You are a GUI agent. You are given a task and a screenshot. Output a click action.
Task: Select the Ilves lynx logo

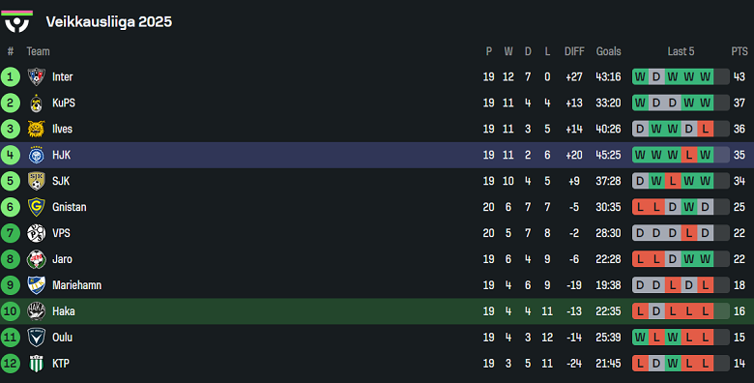pos(36,129)
